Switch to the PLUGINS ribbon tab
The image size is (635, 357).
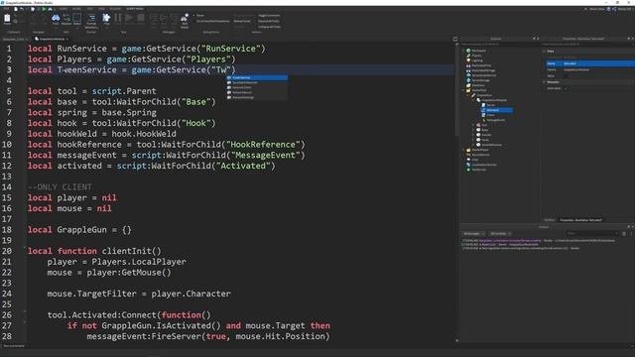click(x=115, y=9)
